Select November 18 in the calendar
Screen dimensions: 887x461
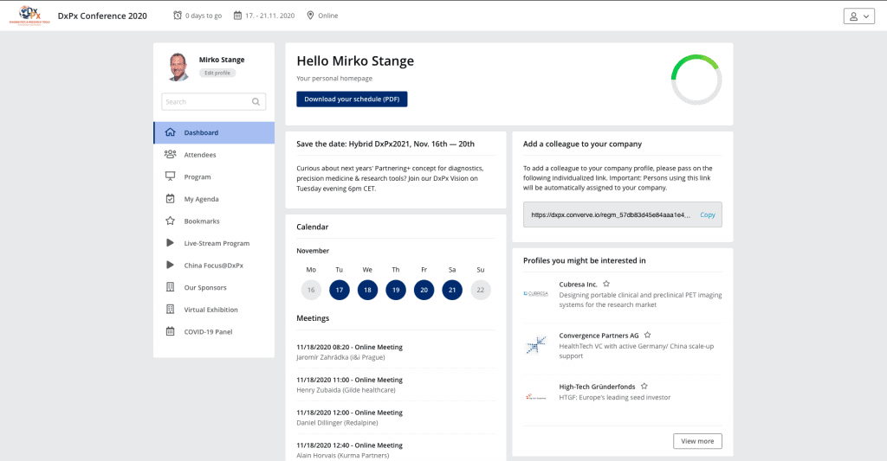click(x=367, y=290)
